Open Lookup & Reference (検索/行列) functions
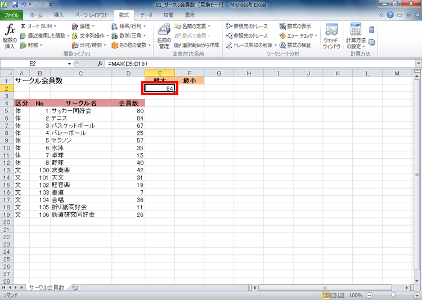Viewport: 422px width, 300px height. pos(128,26)
